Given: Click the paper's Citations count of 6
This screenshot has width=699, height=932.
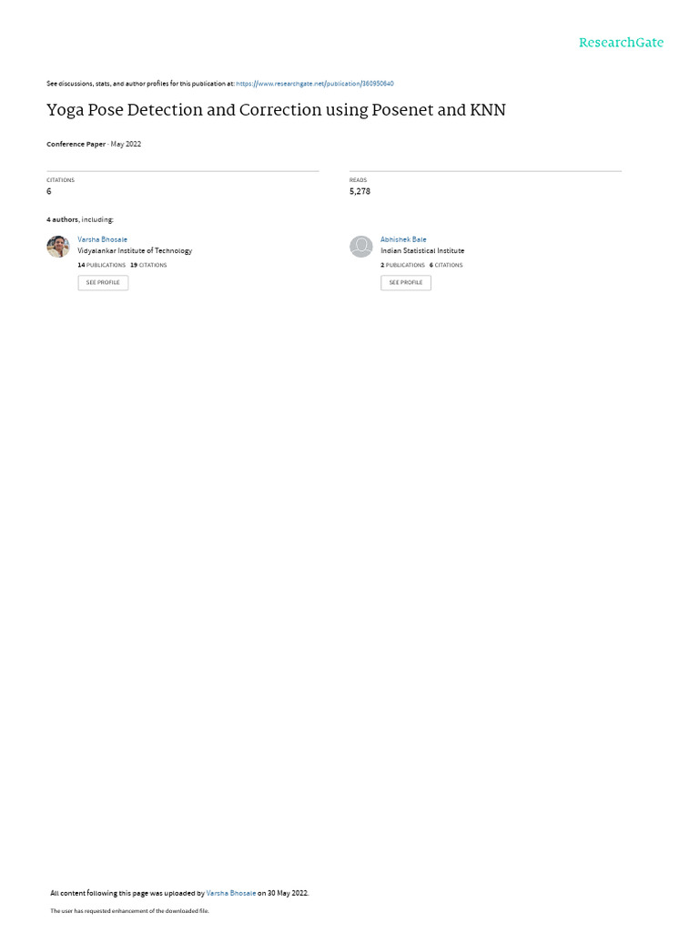Looking at the screenshot, I should coord(49,191).
